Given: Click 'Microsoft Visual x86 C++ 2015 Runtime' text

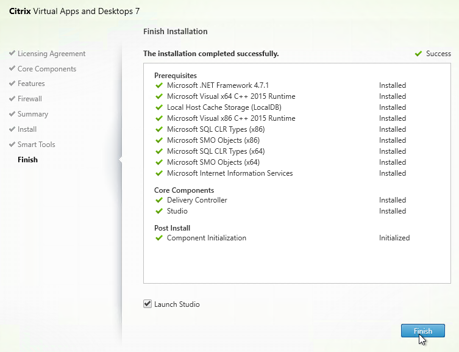Looking at the screenshot, I should click(x=231, y=118).
